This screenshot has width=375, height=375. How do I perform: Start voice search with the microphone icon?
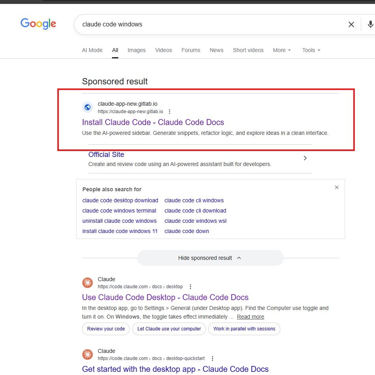click(x=370, y=24)
